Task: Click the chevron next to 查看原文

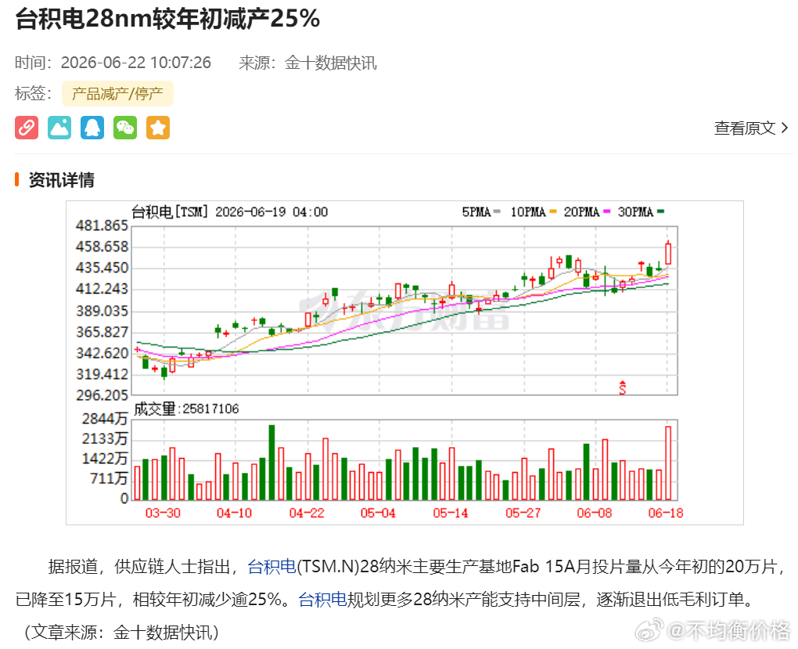Action: pos(784,128)
